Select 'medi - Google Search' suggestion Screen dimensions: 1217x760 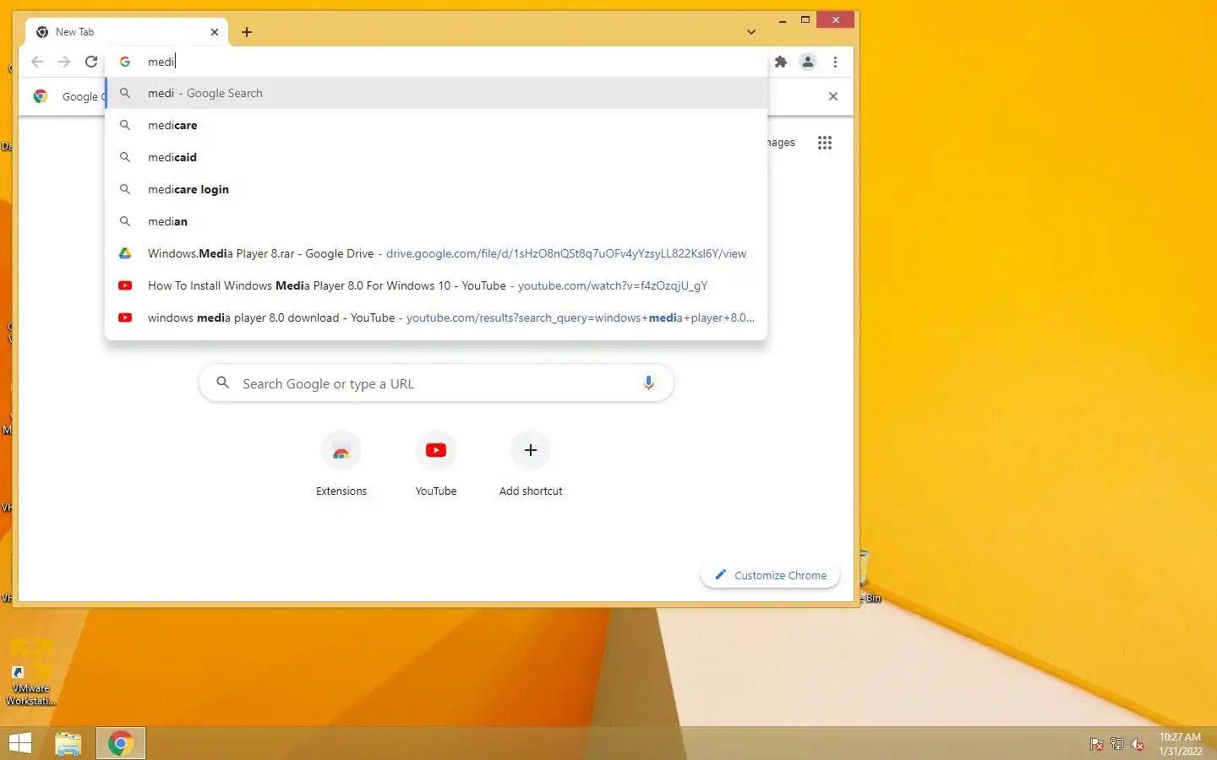tap(436, 93)
